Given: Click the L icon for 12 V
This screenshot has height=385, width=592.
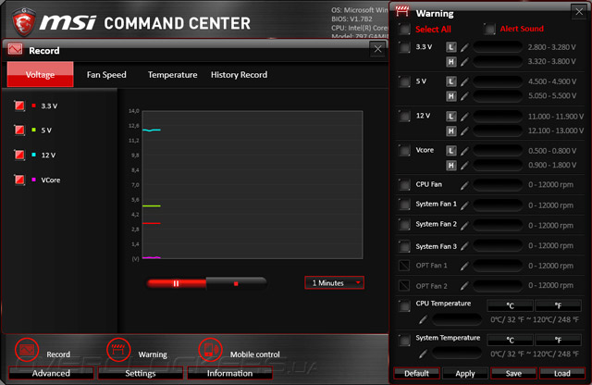Looking at the screenshot, I should click(451, 117).
